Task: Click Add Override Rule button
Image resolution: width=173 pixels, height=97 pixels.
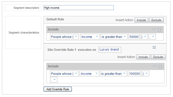Action: (58, 89)
